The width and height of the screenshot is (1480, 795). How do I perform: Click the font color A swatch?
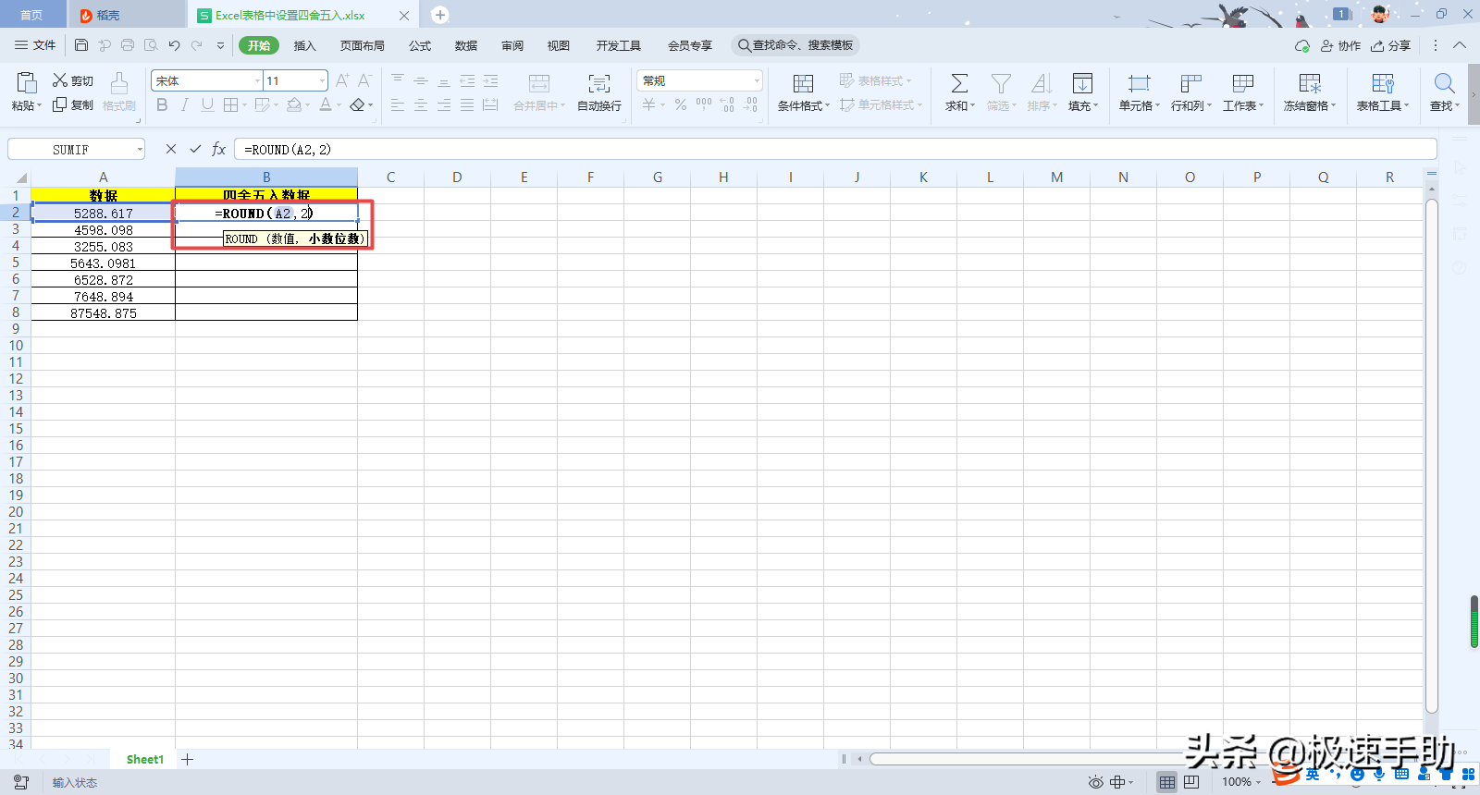click(326, 105)
